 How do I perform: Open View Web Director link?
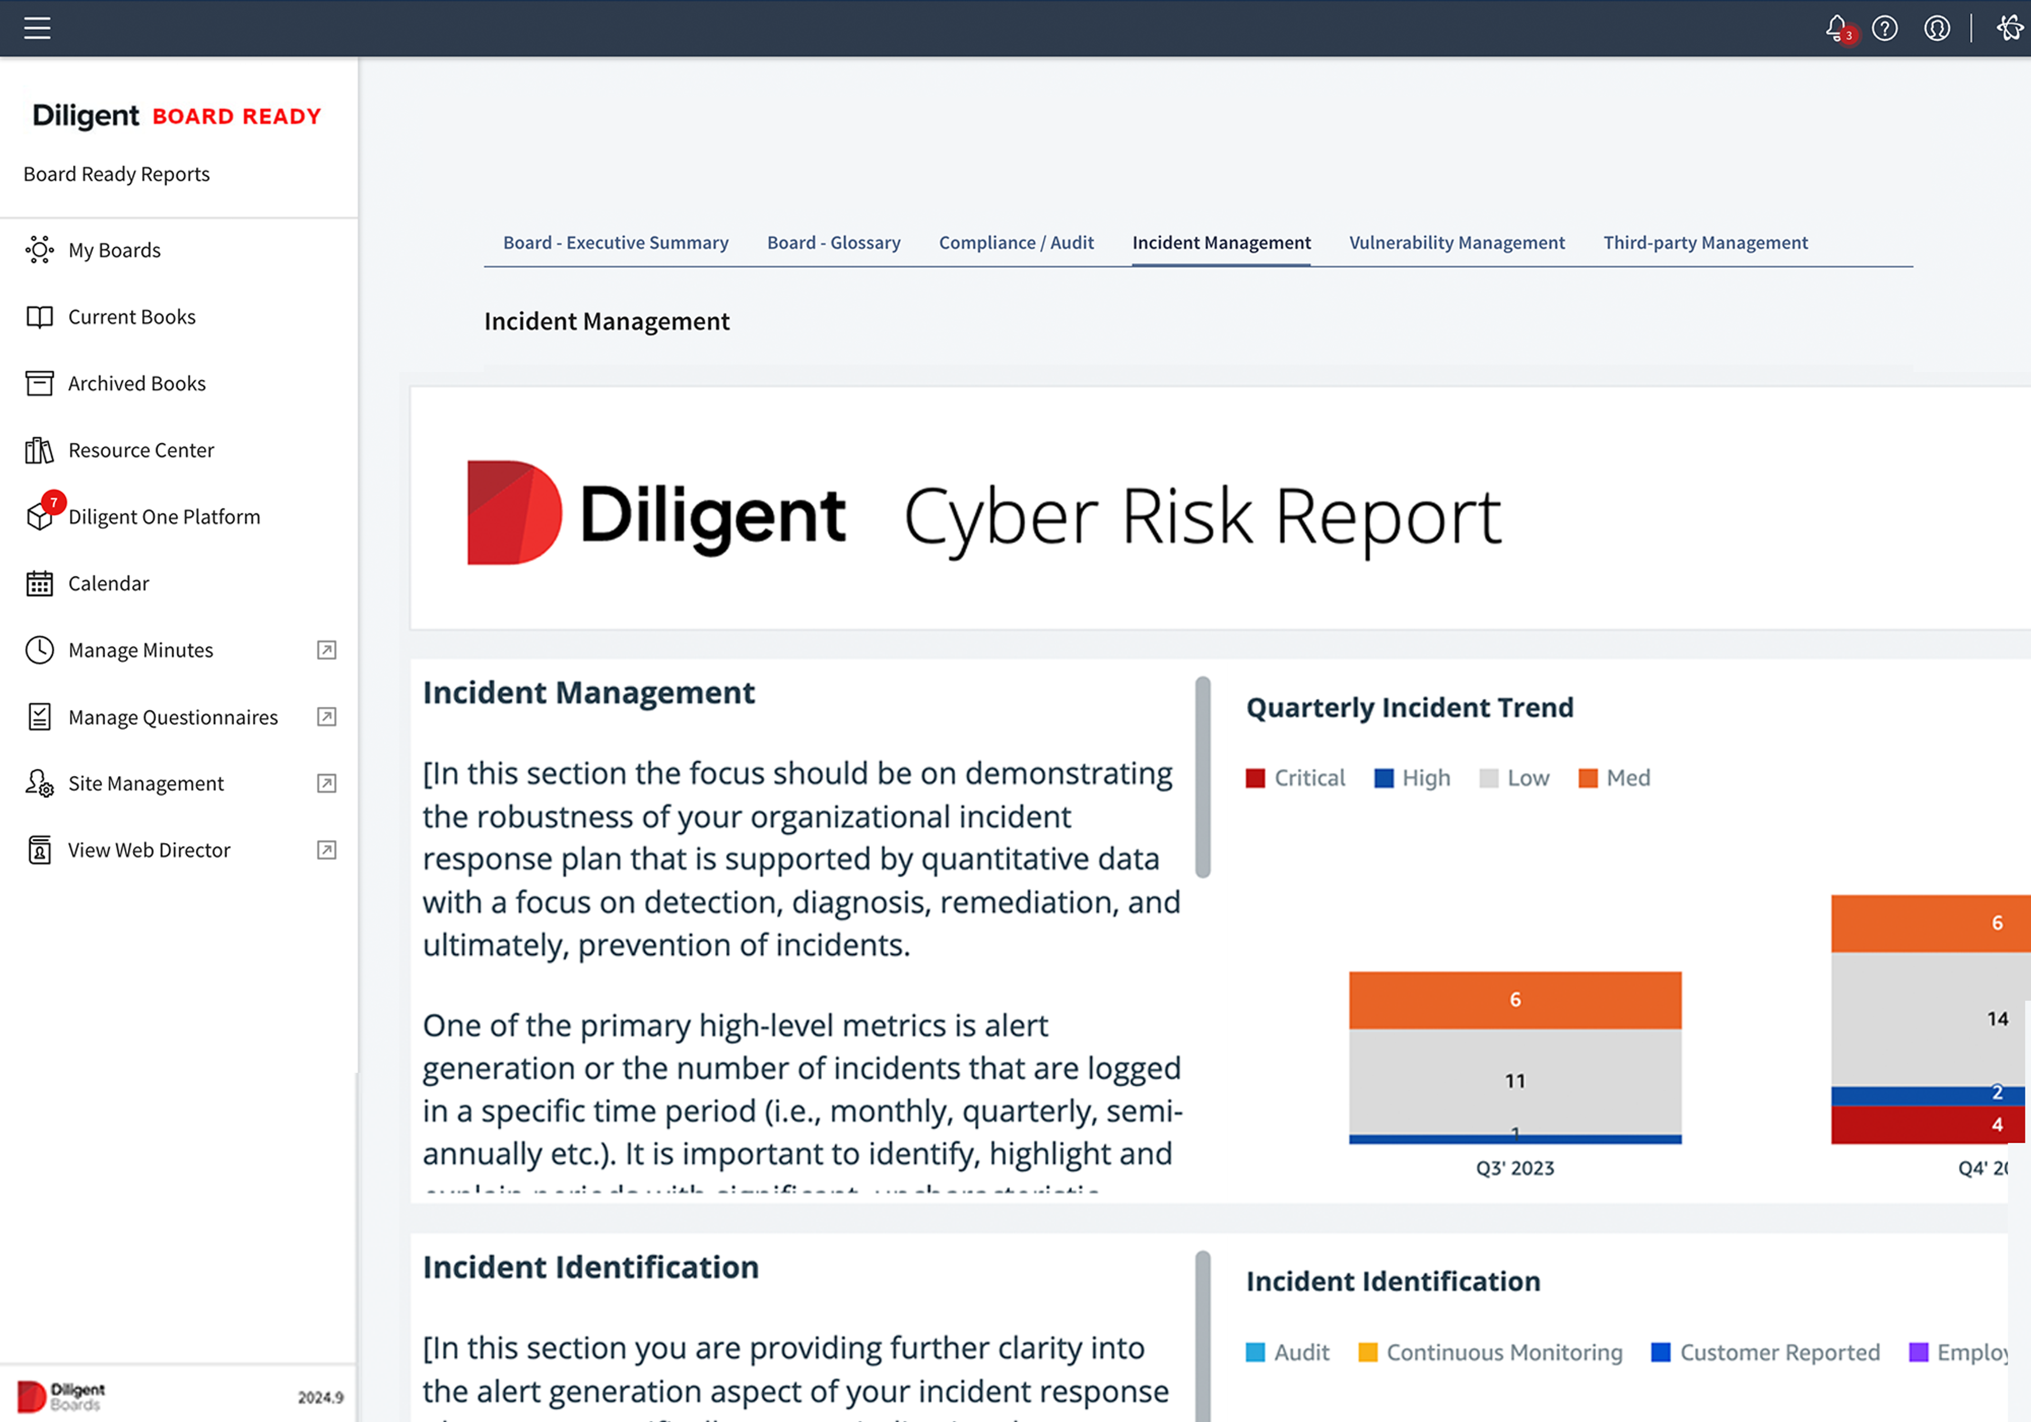pos(150,850)
